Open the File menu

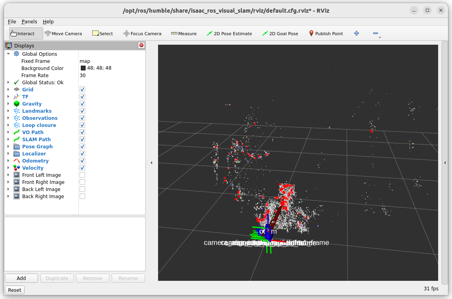coord(12,22)
